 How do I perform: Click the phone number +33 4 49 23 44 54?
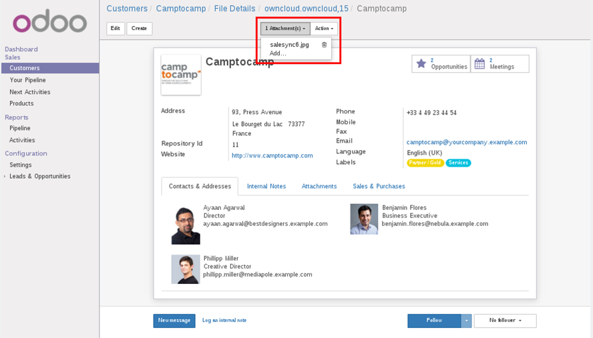pyautogui.click(x=431, y=113)
